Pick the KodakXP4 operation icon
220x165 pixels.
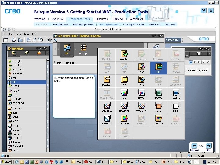141,107
